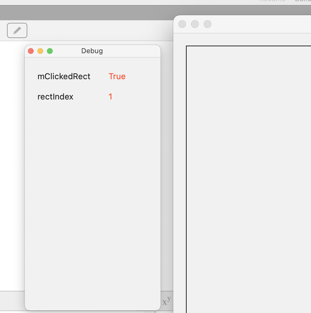Click the rectIndex value 1
The image size is (311, 313).
click(110, 97)
